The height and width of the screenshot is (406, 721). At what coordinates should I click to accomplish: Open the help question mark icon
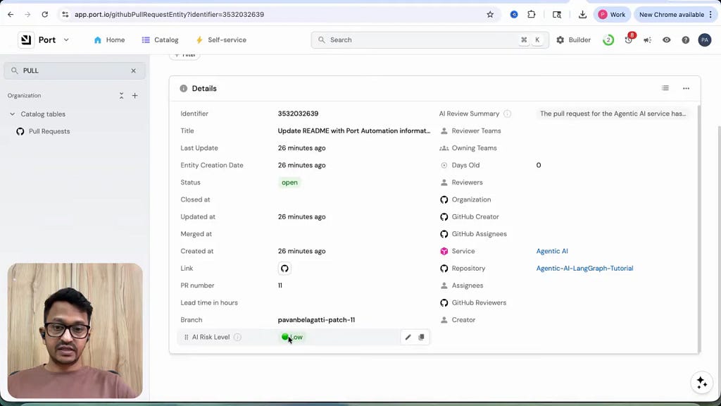pyautogui.click(x=686, y=40)
